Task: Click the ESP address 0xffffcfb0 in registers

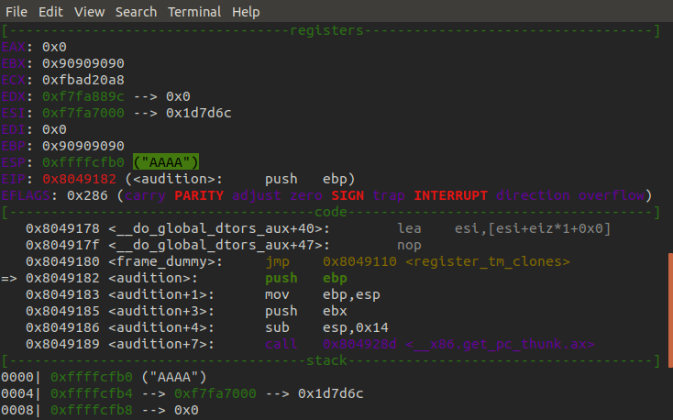Action: click(83, 162)
